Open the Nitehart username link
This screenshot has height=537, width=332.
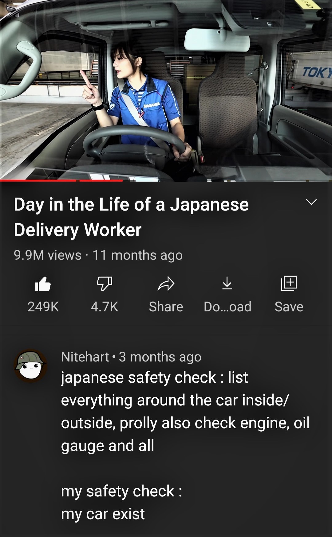(x=85, y=357)
